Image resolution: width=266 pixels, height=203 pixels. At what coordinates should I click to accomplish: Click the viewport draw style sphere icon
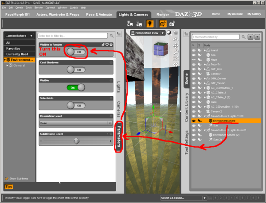pyautogui.click(x=169, y=32)
